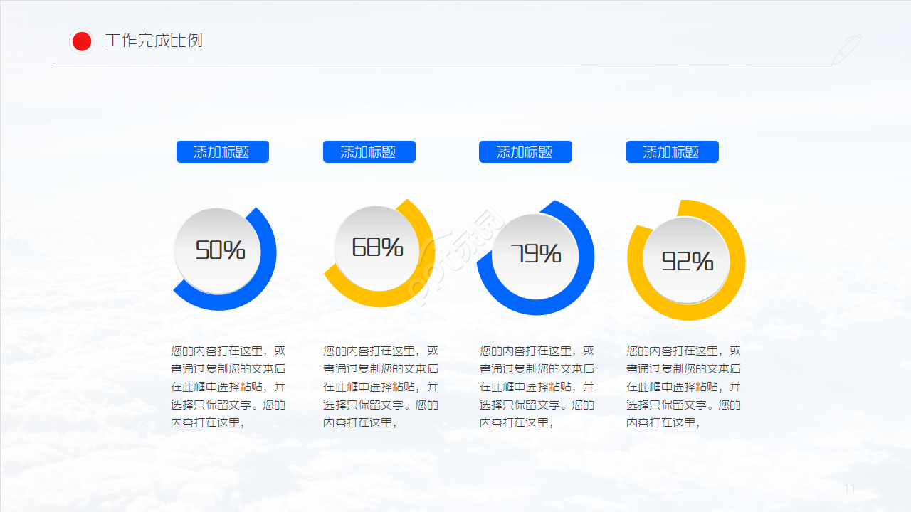The image size is (911, 512).
Task: Select the 添加标题 label above the 79% chart
Action: [525, 152]
